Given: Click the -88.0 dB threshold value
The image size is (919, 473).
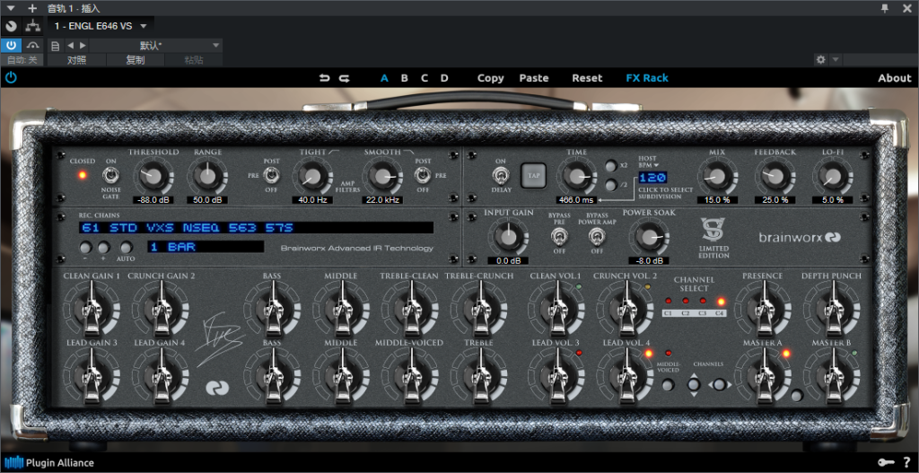Looking at the screenshot, I should click(153, 200).
